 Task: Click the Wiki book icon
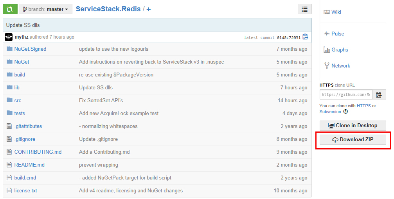click(x=327, y=12)
